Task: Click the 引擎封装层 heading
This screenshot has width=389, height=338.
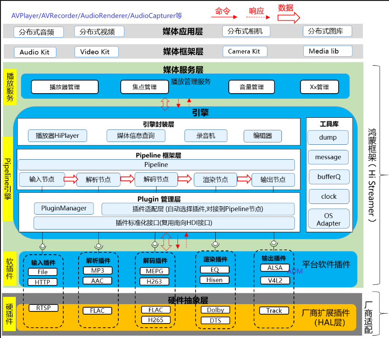Action: tap(158, 124)
